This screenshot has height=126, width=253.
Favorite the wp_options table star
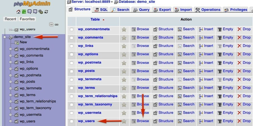[124, 54]
